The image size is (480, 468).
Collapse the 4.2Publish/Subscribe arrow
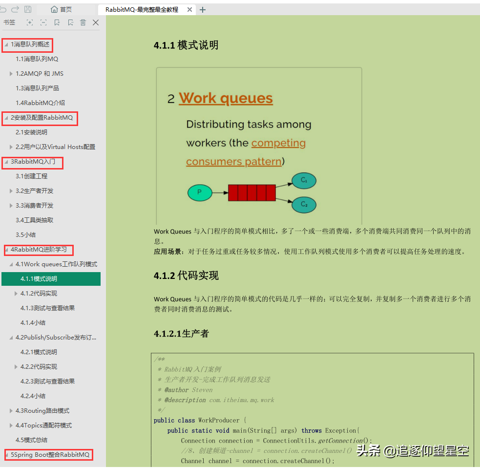pos(11,338)
